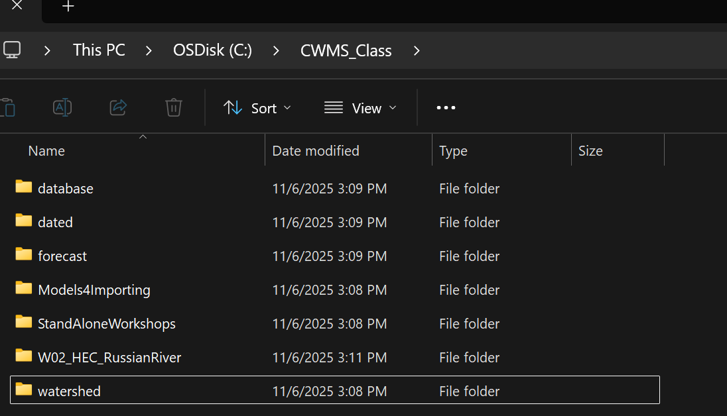Open the View dropdown menu
727x416 pixels.
pos(360,108)
